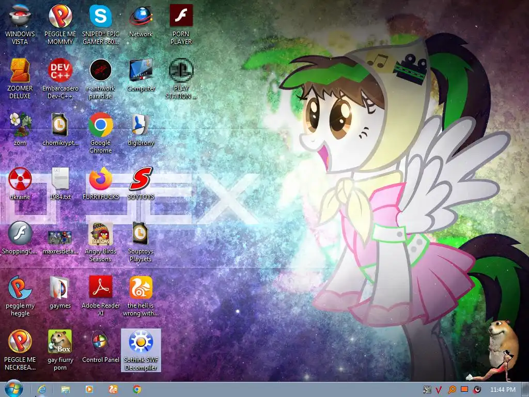Launch Adobe Reader XI
529x397 pixels.
click(x=101, y=296)
